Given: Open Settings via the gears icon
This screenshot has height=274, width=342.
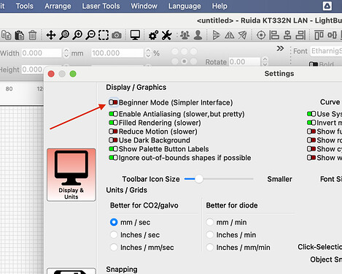Looking at the screenshot, I should tap(153, 35).
